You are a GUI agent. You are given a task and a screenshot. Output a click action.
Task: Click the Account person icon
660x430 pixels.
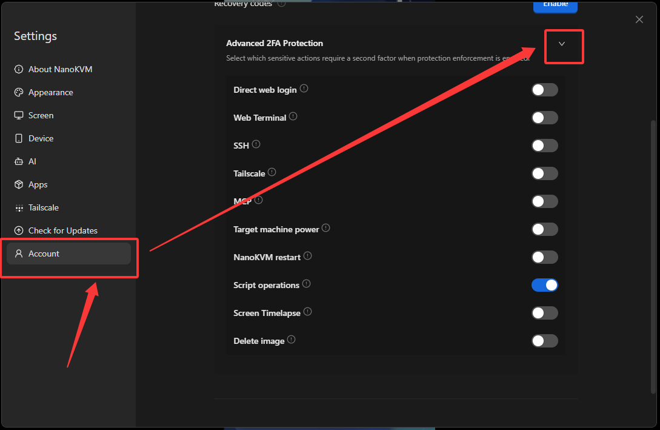click(19, 254)
